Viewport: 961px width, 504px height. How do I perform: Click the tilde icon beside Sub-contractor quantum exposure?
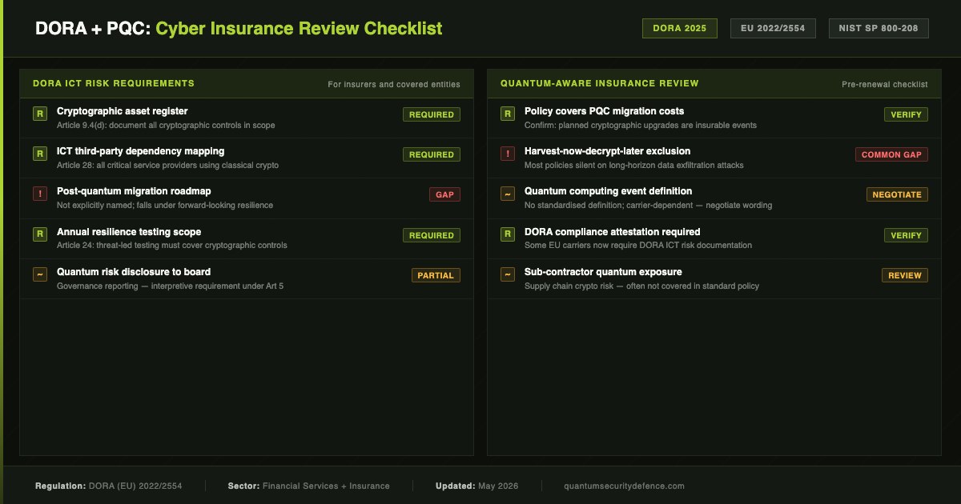click(x=508, y=274)
